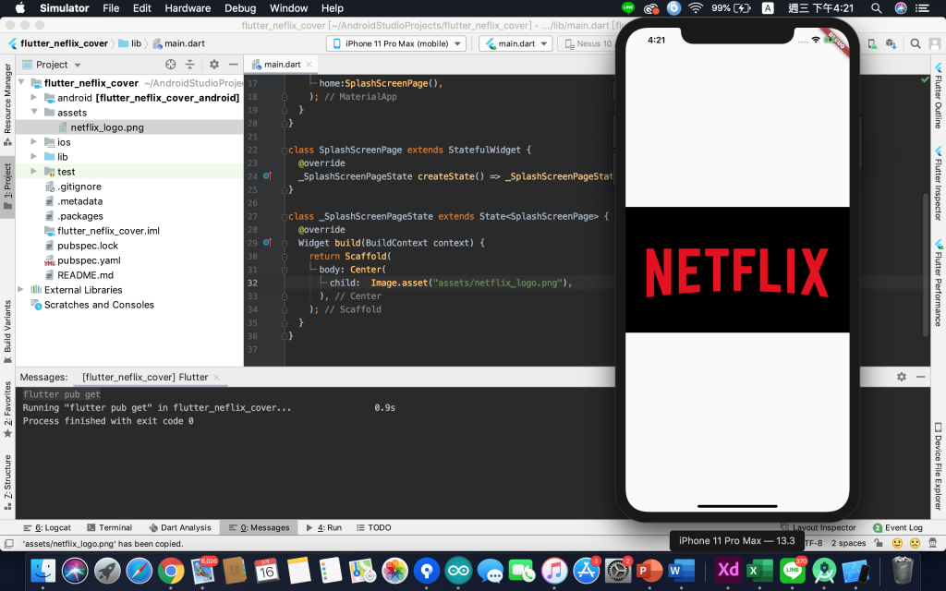Select Scratches and Consoles node
The width and height of the screenshot is (946, 591).
click(99, 305)
